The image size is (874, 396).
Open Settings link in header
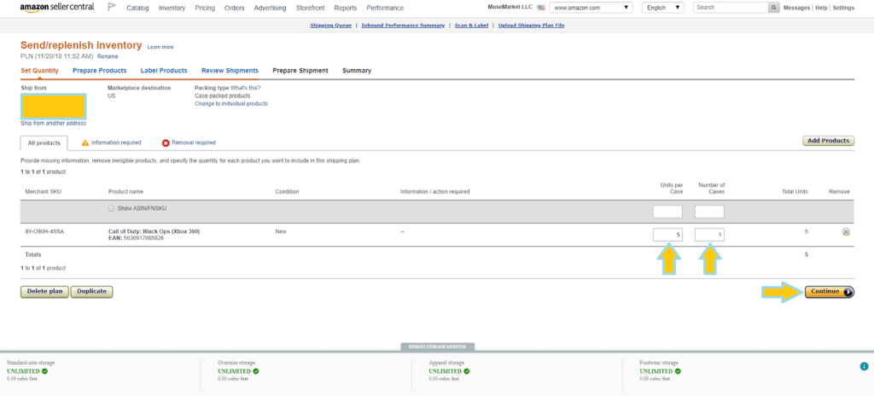(x=843, y=8)
